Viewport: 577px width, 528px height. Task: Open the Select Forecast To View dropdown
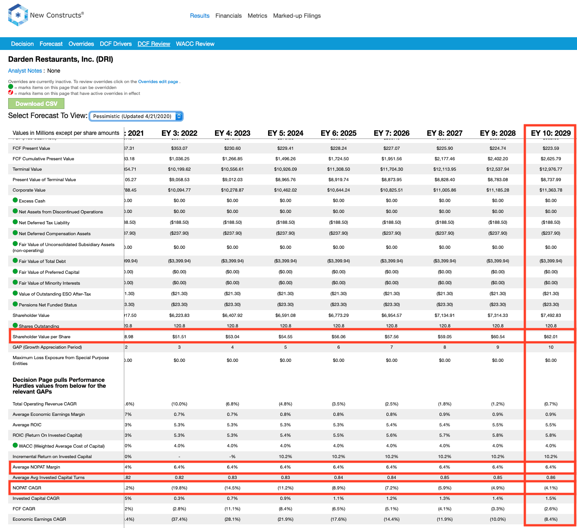136,116
